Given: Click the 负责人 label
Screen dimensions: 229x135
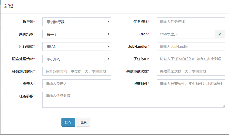Looking at the screenshot, I should tap(29, 84).
